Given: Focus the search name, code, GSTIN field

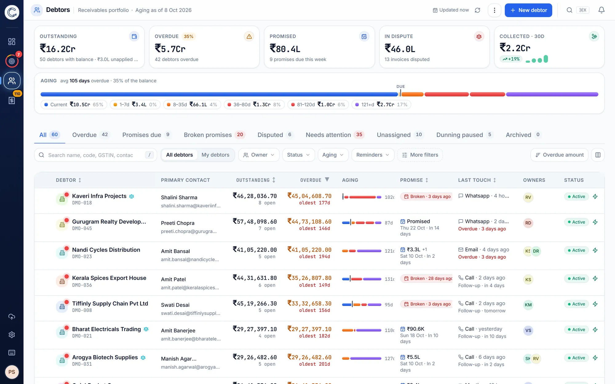Looking at the screenshot, I should 96,155.
